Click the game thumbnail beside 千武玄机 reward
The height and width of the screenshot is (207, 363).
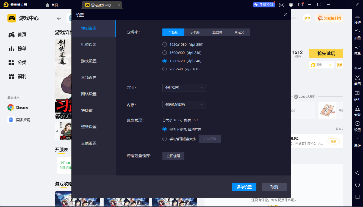click(327, 110)
